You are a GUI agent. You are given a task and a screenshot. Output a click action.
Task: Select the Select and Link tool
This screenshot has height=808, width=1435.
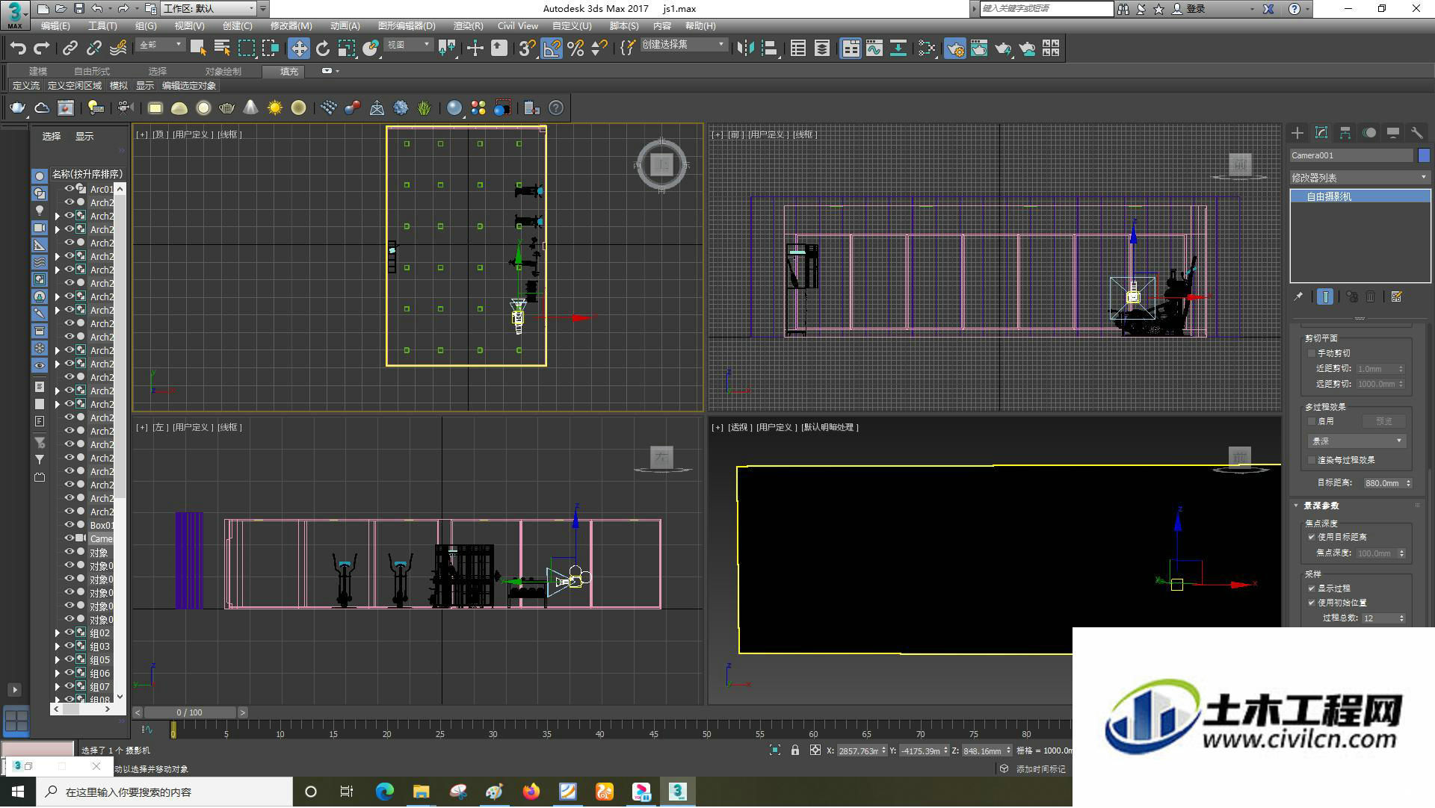click(x=70, y=49)
